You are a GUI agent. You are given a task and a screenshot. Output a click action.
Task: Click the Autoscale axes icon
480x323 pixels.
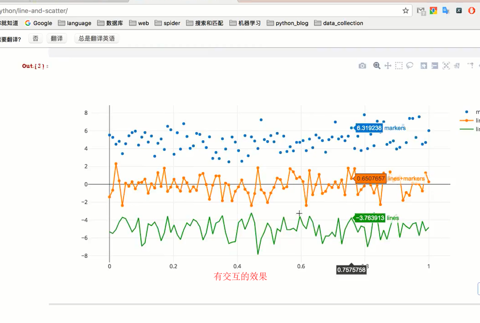pos(446,66)
